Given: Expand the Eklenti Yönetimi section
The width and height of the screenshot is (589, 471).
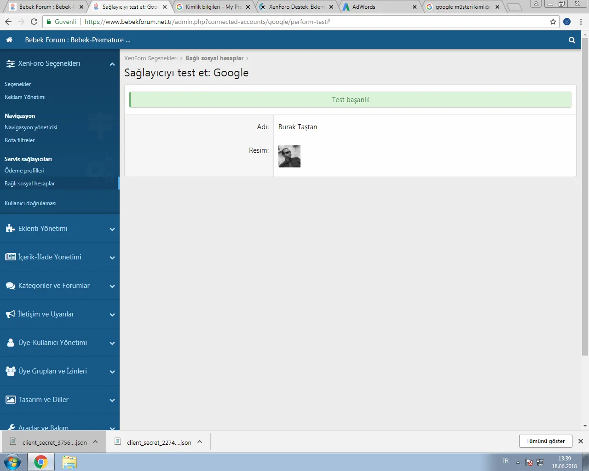Looking at the screenshot, I should [112, 229].
